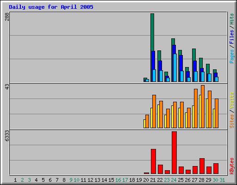Click day label 20 on the x-axis
237x185 pixels.
[146, 180]
